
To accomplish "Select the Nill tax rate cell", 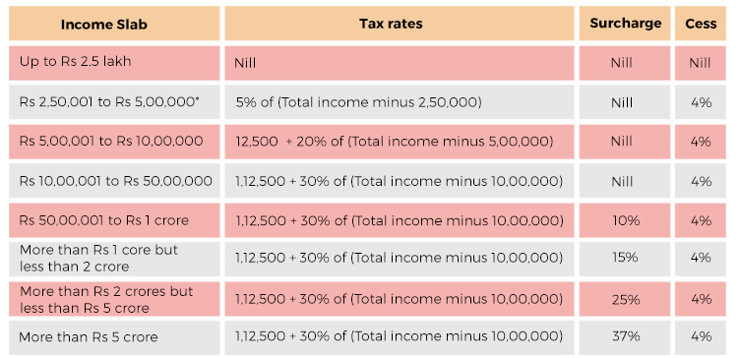I will pyautogui.click(x=400, y=63).
